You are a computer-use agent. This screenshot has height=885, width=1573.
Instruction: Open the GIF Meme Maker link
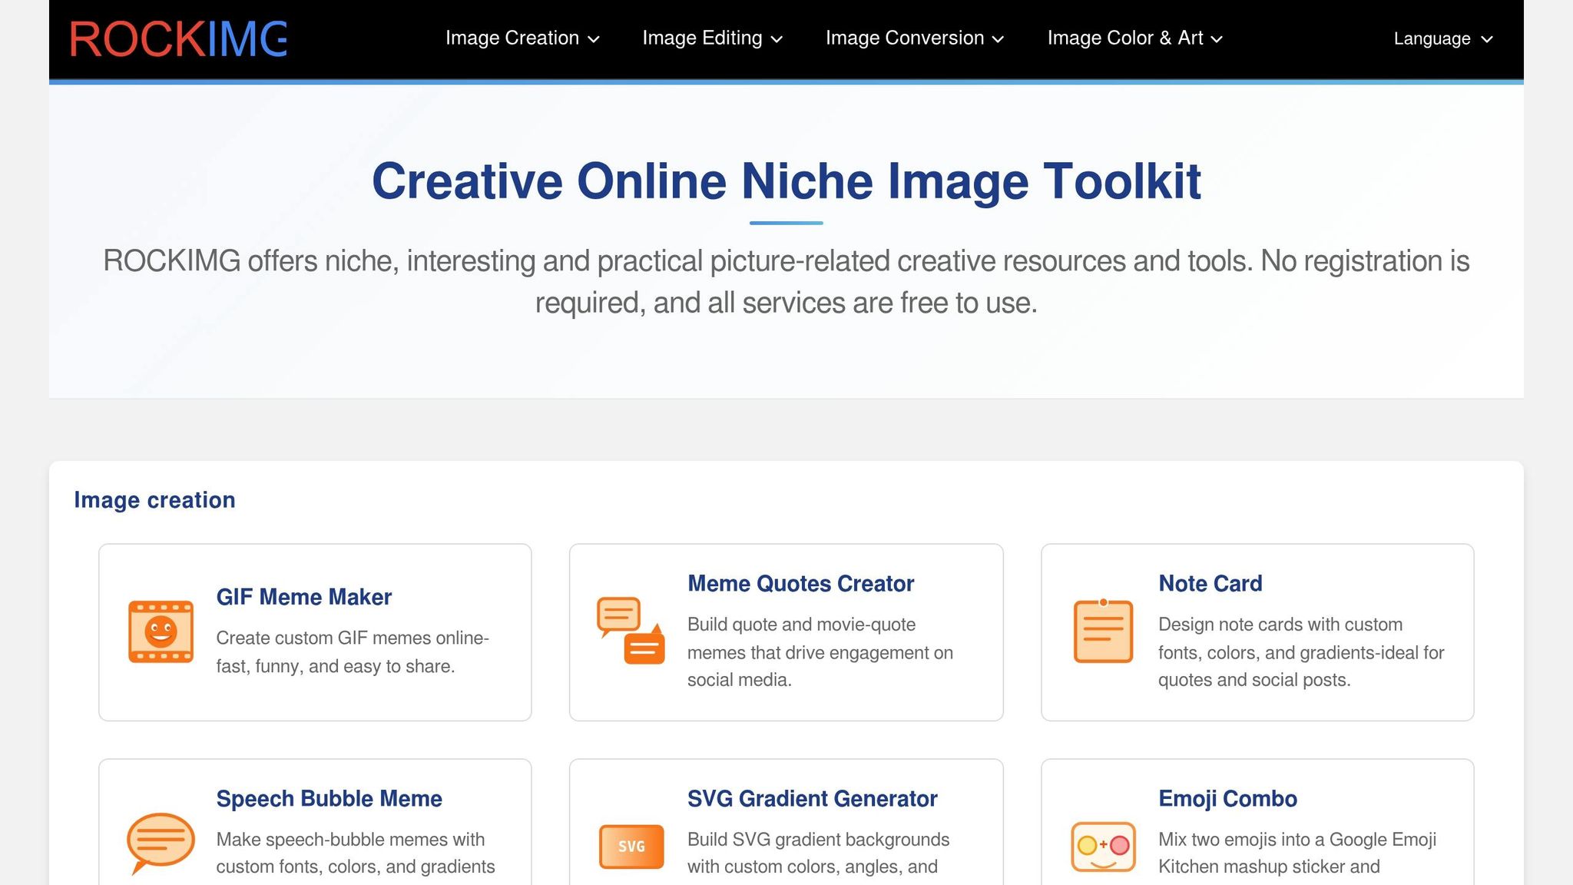pyautogui.click(x=303, y=597)
